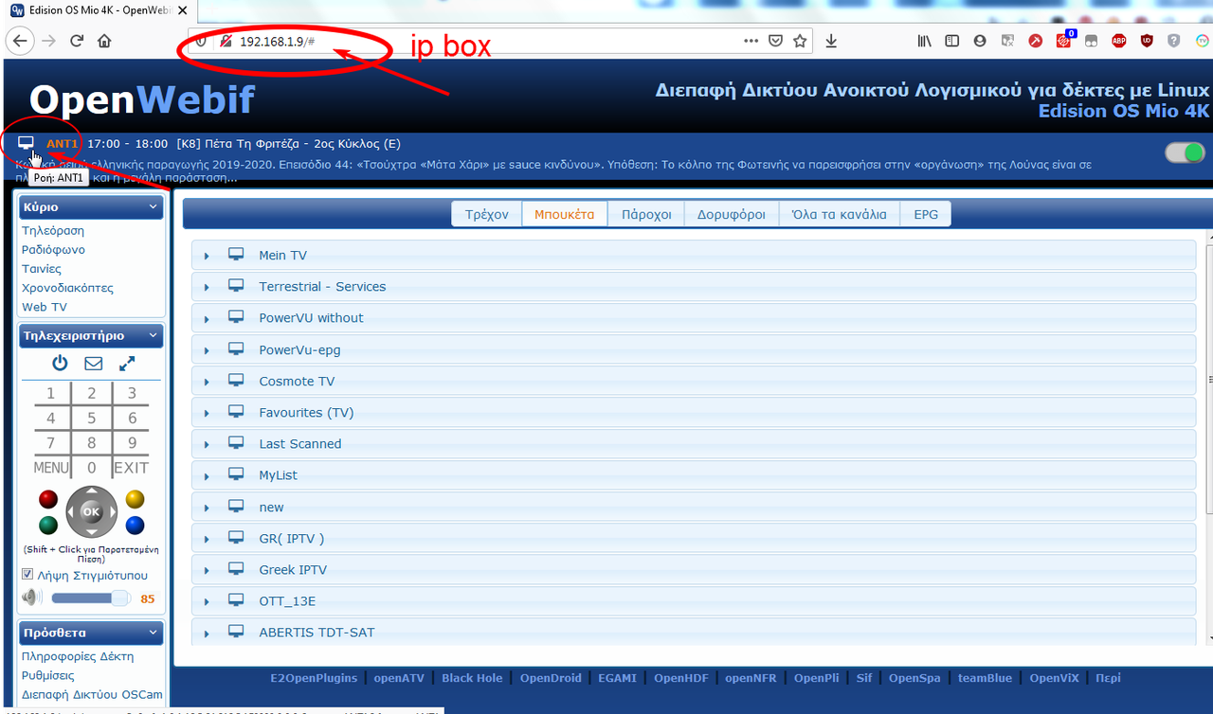
Task: Open Πληροφορίες Δέκτη link
Action: pos(78,656)
